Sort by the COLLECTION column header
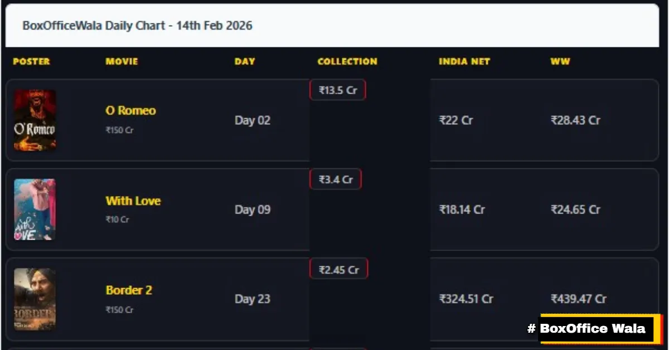The image size is (669, 350). click(x=347, y=62)
